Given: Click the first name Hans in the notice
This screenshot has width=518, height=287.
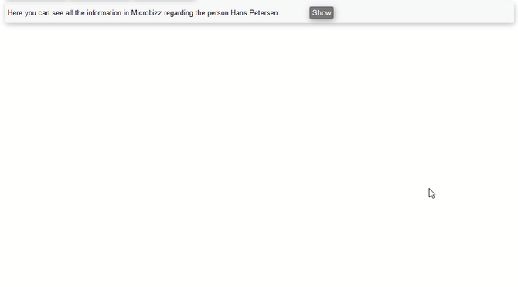Looking at the screenshot, I should (239, 13).
